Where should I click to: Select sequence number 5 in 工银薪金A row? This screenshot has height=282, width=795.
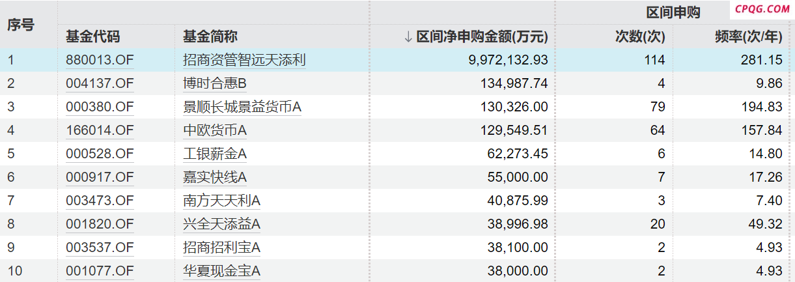10,154
